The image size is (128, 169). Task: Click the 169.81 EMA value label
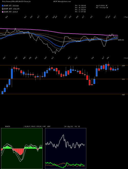tap(121, 40)
